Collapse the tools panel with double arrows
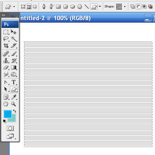 (x=3, y=15)
